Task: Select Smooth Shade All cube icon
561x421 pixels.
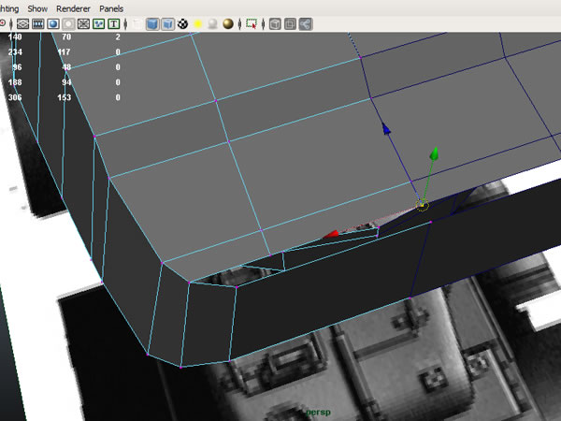Action: pyautogui.click(x=152, y=22)
